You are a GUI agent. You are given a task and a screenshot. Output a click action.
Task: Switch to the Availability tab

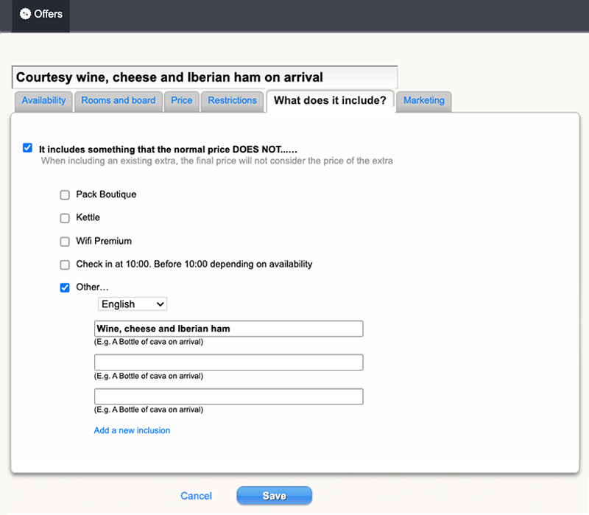[x=43, y=101]
